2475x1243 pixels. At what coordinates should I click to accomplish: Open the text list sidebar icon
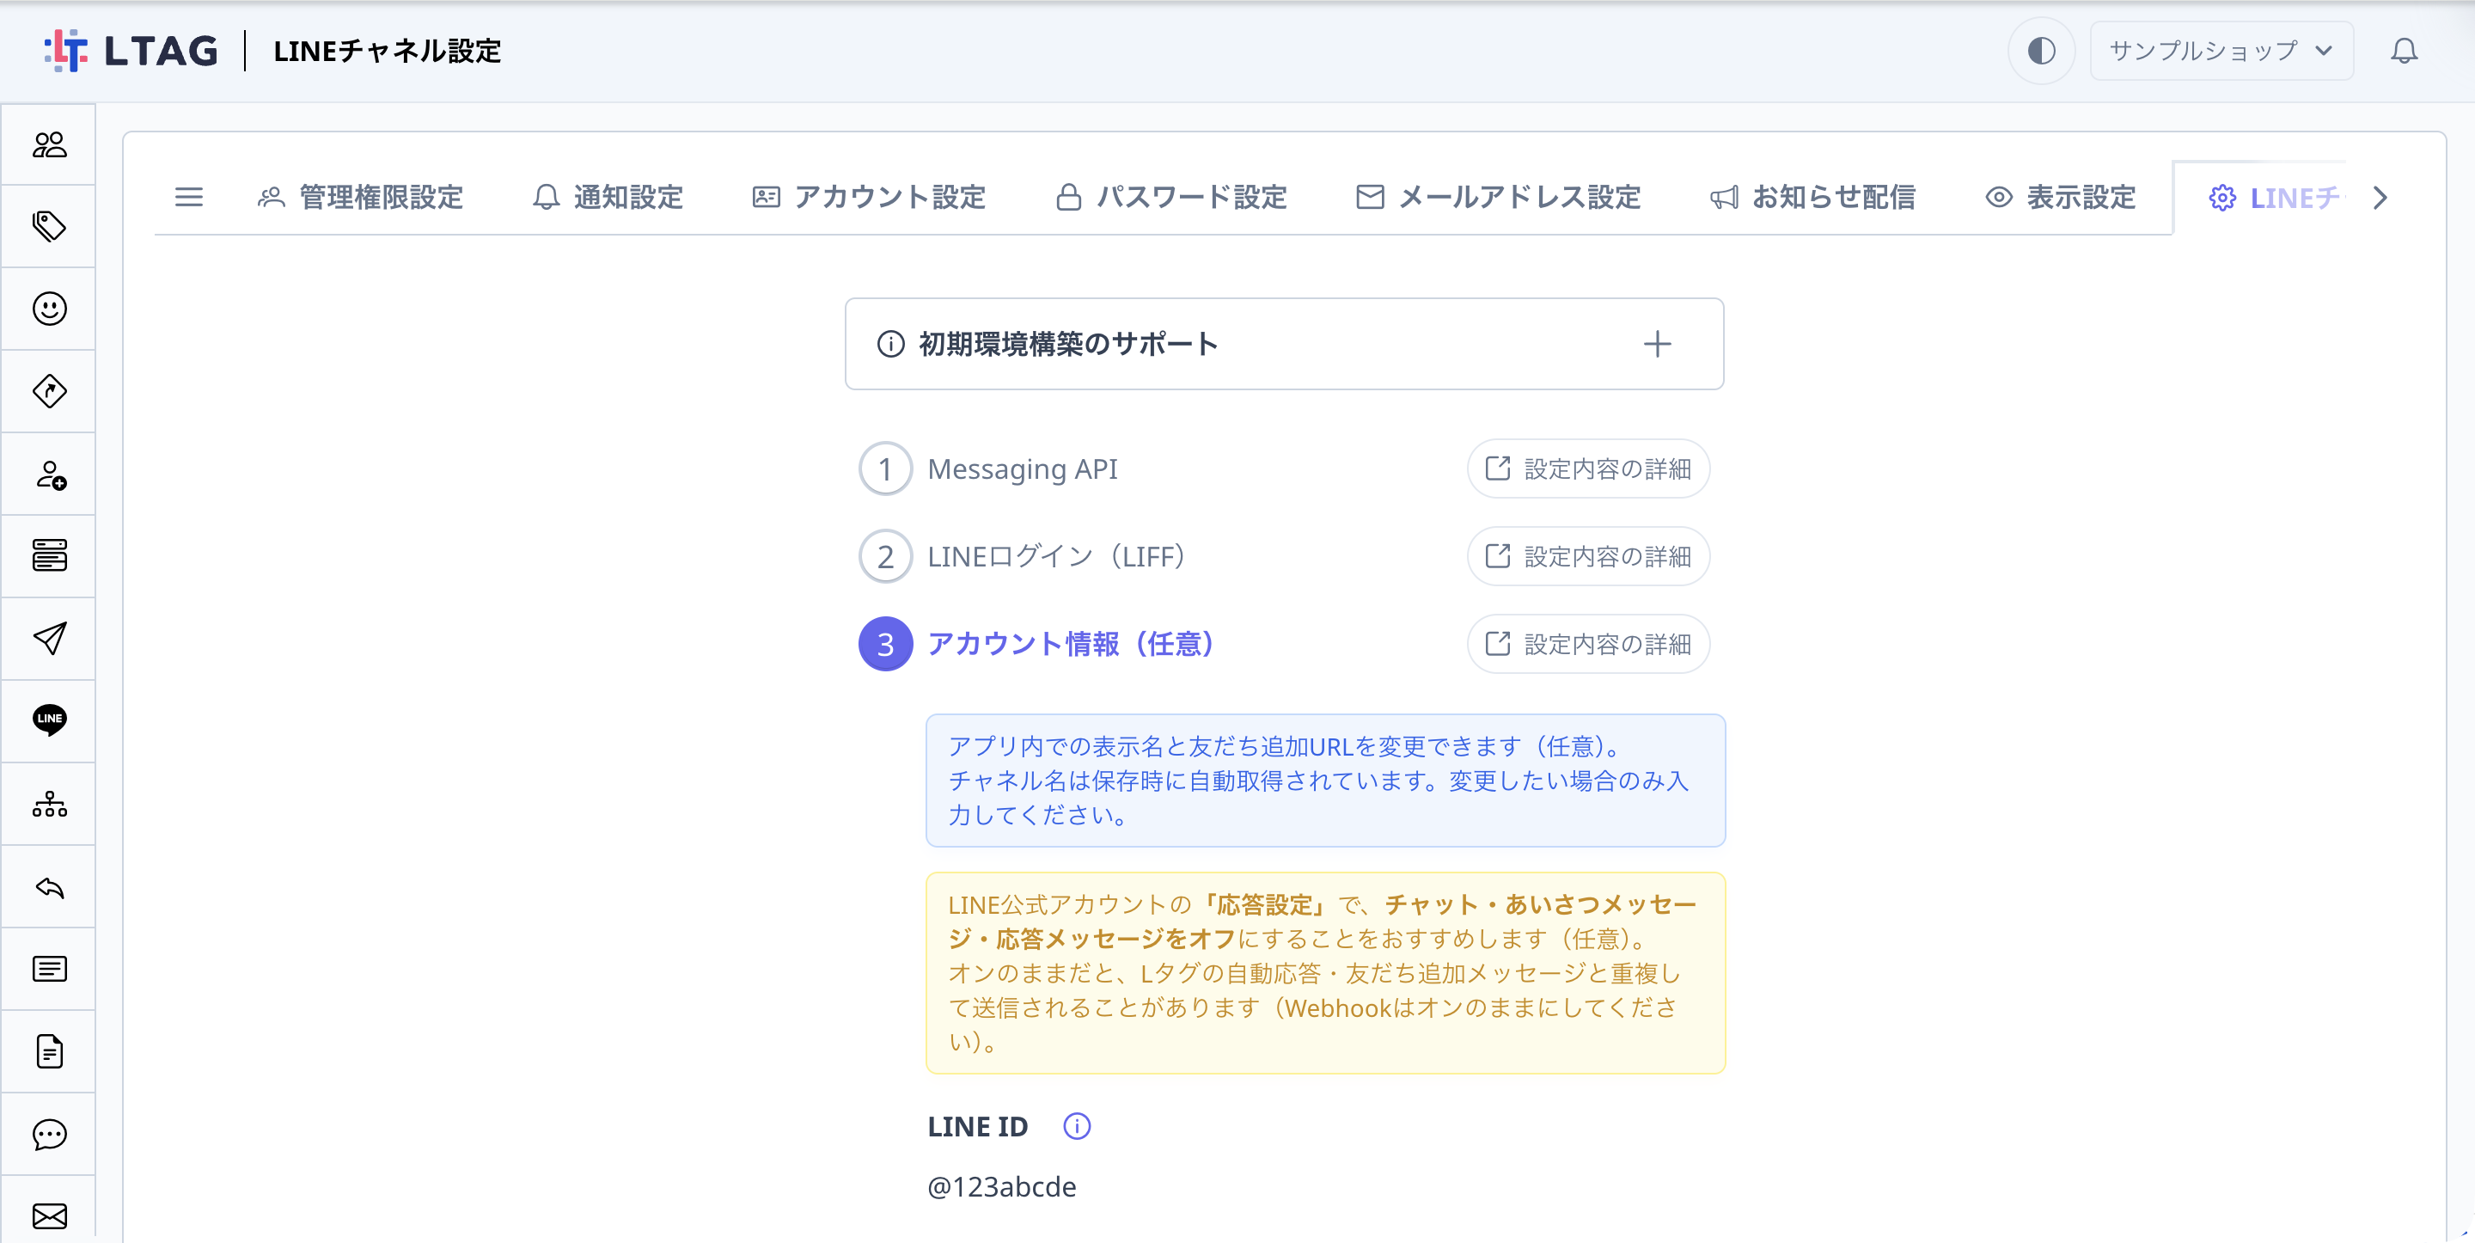tap(49, 968)
